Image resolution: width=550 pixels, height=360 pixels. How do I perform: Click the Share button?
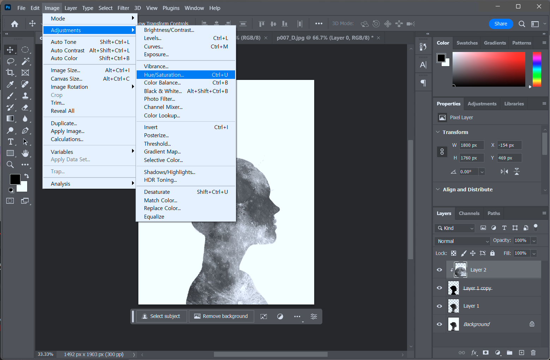pyautogui.click(x=501, y=24)
